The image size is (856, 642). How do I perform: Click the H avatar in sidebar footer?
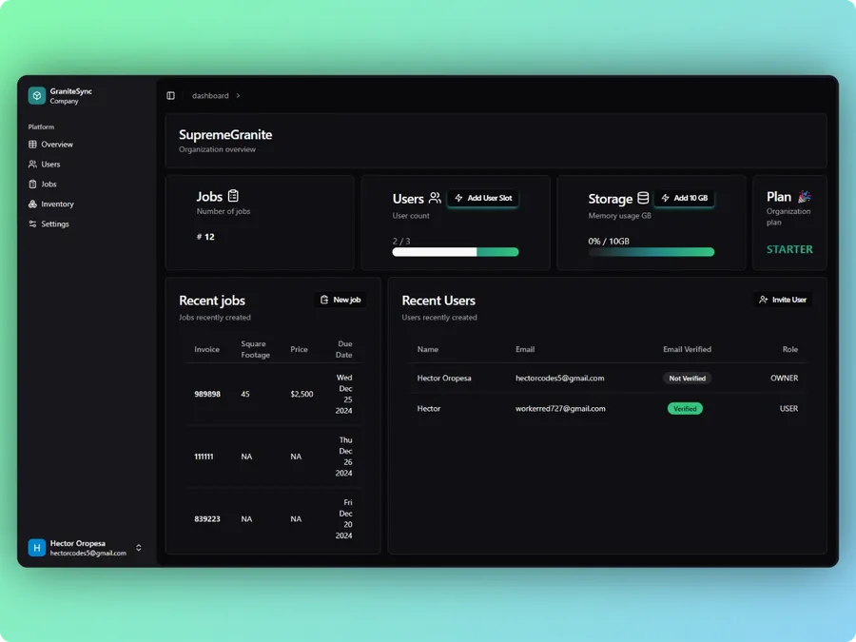[x=37, y=548]
